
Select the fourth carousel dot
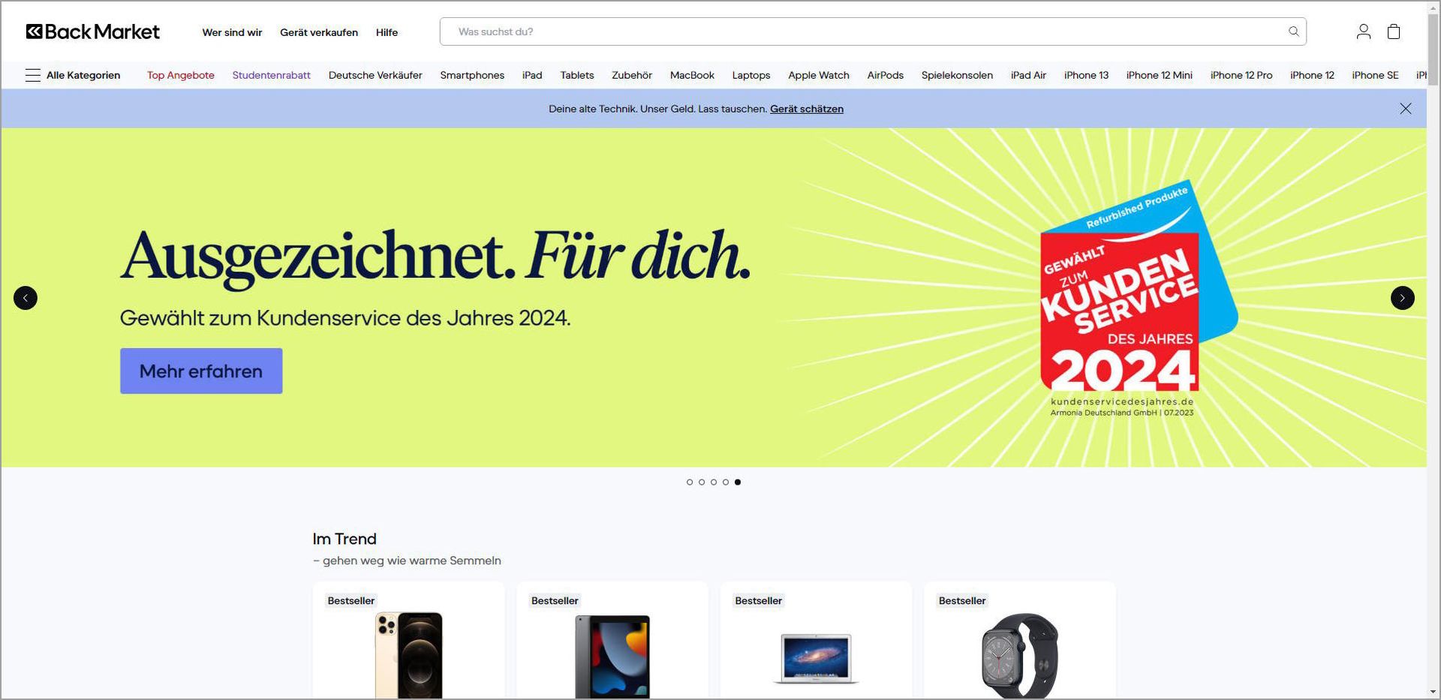(726, 482)
